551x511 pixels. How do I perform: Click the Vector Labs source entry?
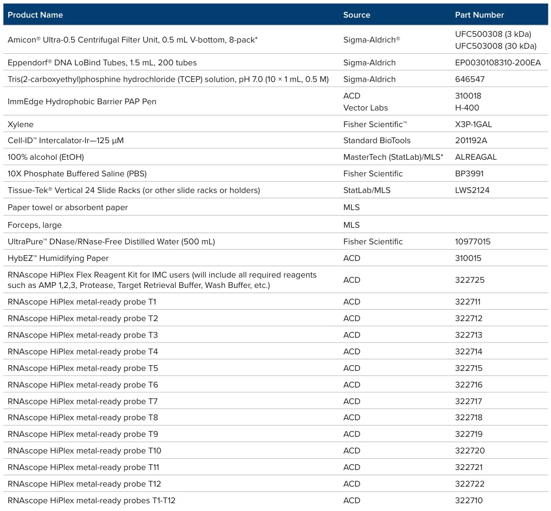tap(365, 107)
